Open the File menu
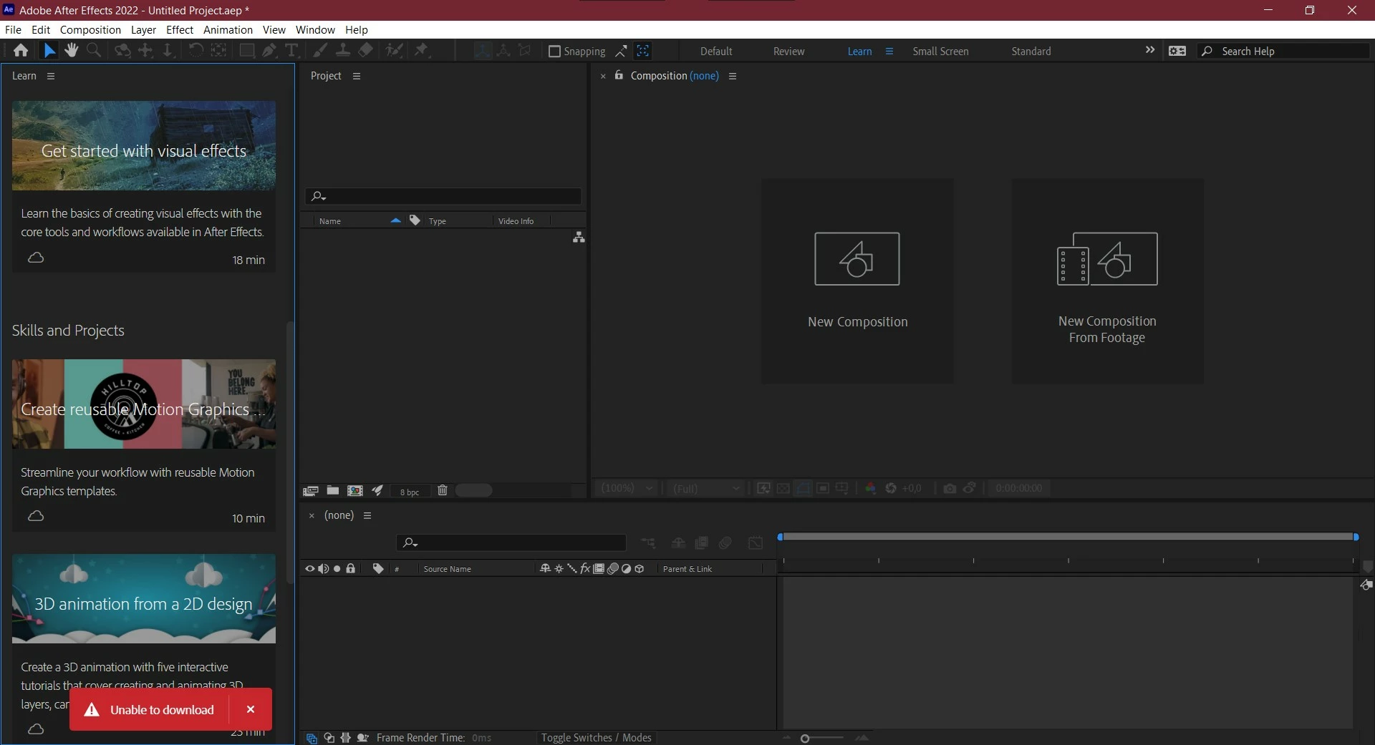The width and height of the screenshot is (1375, 745). click(x=13, y=29)
